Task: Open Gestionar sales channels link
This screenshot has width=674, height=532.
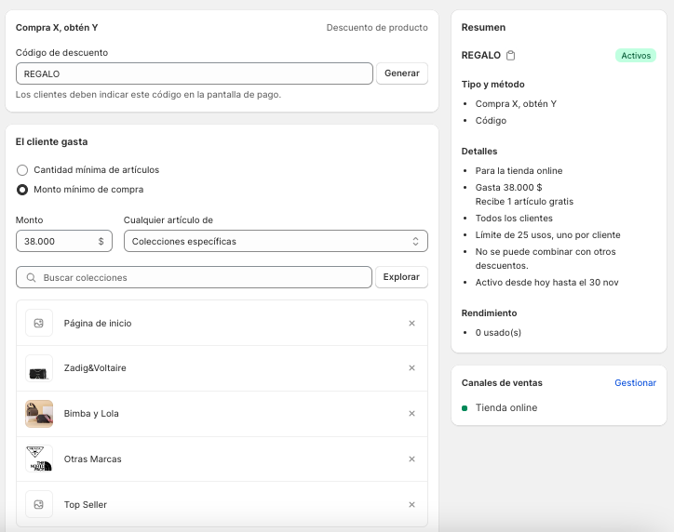Action: [x=635, y=383]
